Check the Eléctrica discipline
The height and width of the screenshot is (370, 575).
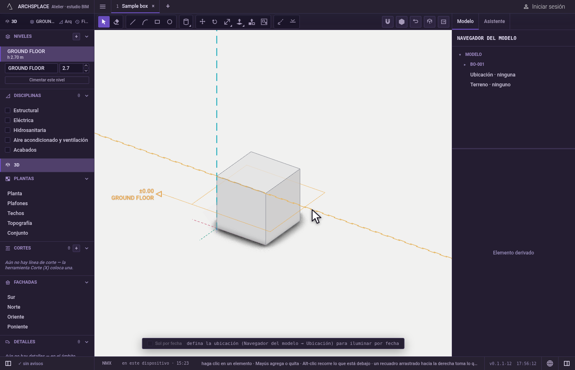coord(7,120)
